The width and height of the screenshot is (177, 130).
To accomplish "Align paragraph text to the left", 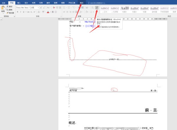I will tap(64, 12).
